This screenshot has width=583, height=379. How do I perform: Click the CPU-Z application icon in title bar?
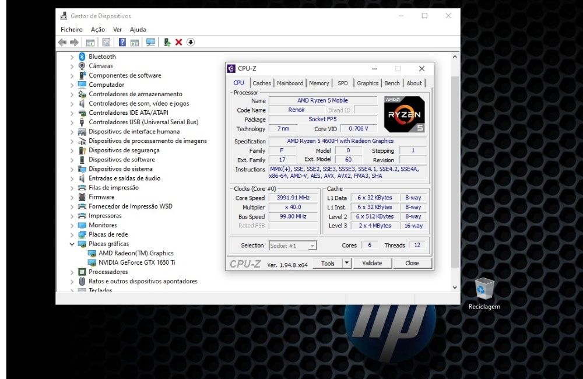[231, 68]
